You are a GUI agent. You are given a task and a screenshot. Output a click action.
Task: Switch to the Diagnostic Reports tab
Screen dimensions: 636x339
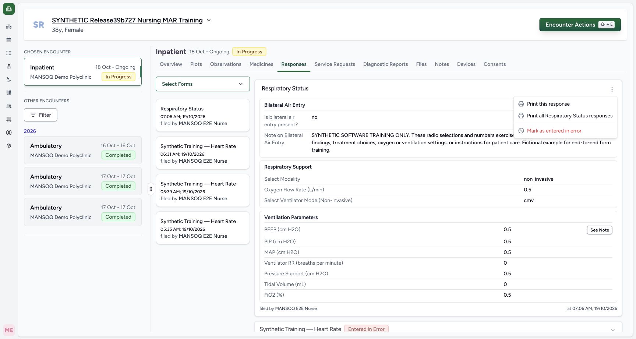pyautogui.click(x=386, y=64)
